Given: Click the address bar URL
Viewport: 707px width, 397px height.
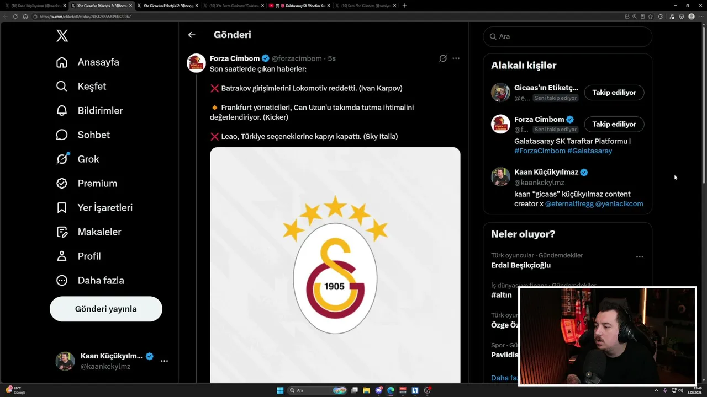Looking at the screenshot, I should pos(85,17).
